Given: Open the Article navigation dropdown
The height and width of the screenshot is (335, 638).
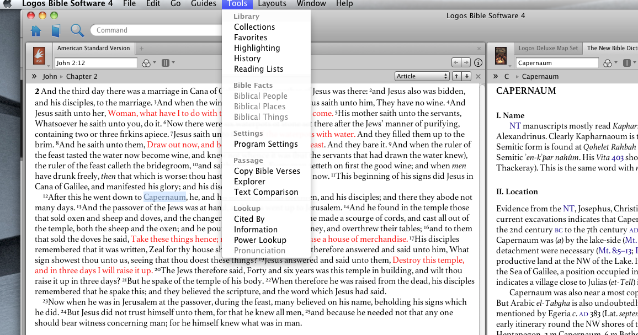Looking at the screenshot, I should [x=422, y=76].
